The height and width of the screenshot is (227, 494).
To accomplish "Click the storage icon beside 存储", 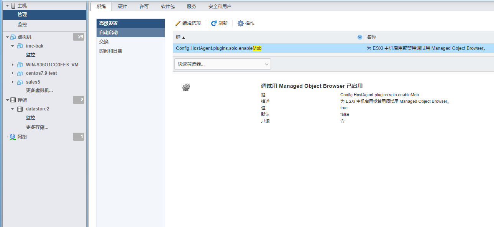I will [13, 100].
